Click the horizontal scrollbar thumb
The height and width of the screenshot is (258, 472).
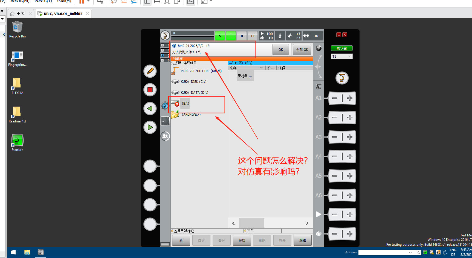coord(251,223)
